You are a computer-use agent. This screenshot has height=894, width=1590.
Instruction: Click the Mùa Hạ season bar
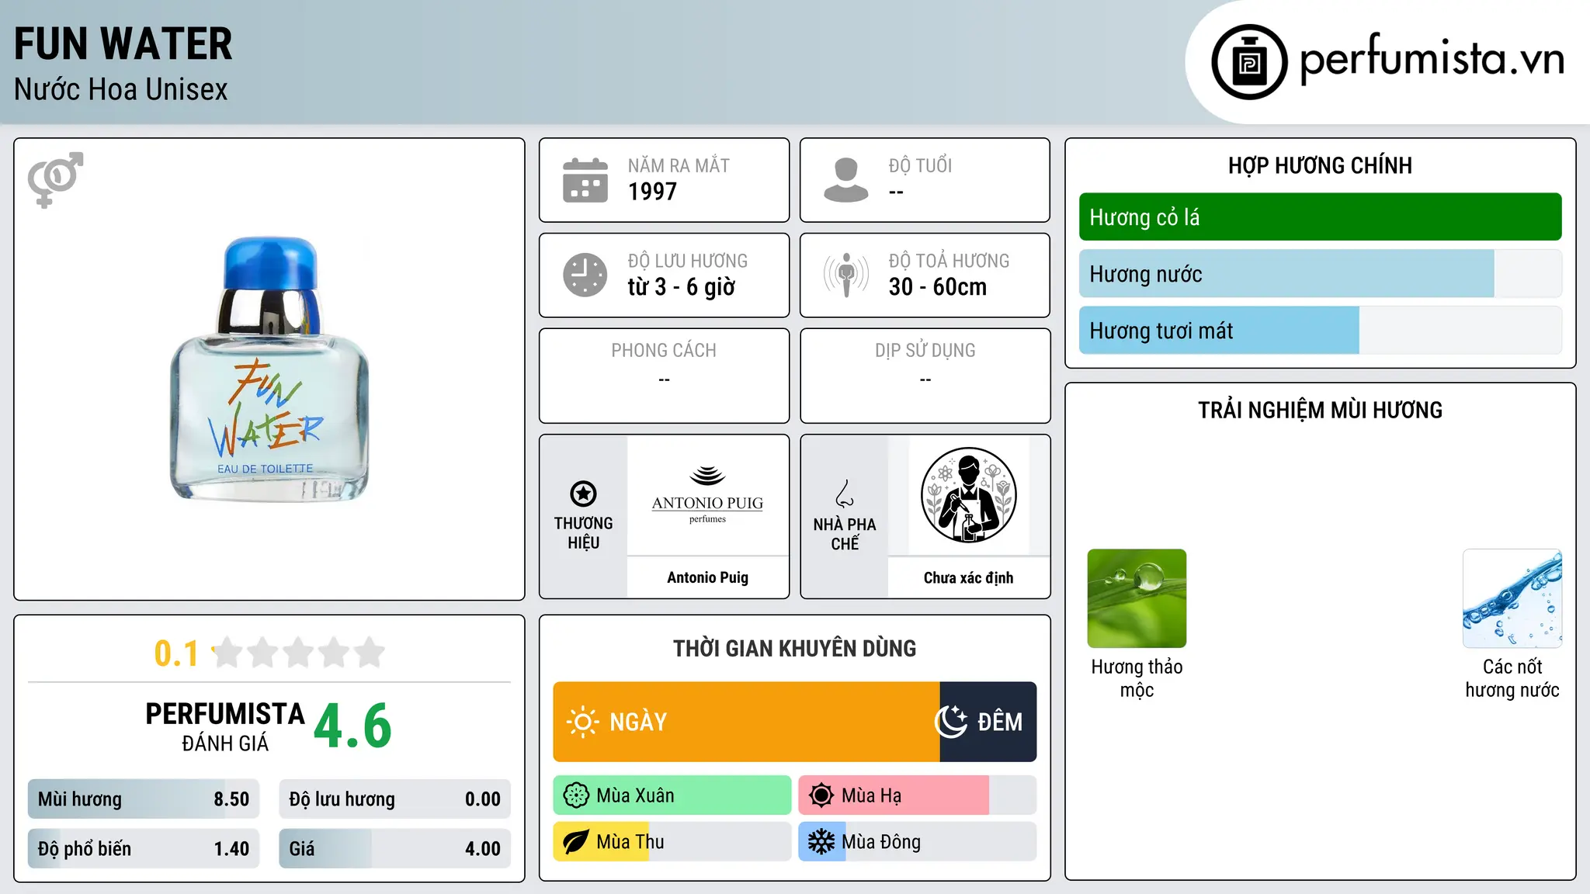click(918, 795)
